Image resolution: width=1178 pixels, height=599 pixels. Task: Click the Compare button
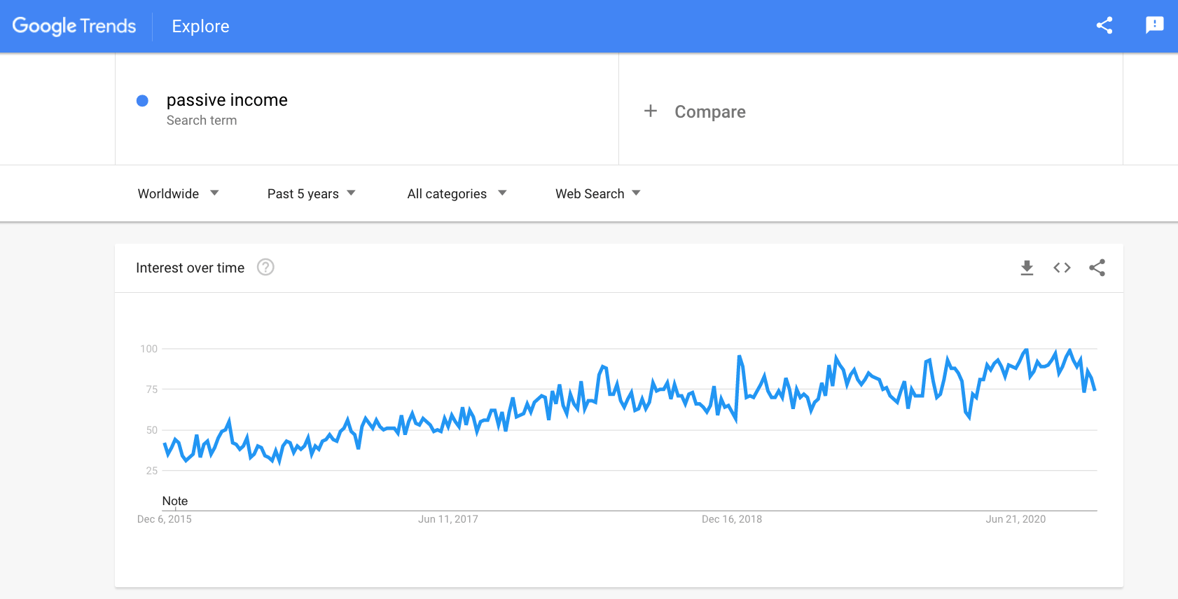tap(709, 112)
